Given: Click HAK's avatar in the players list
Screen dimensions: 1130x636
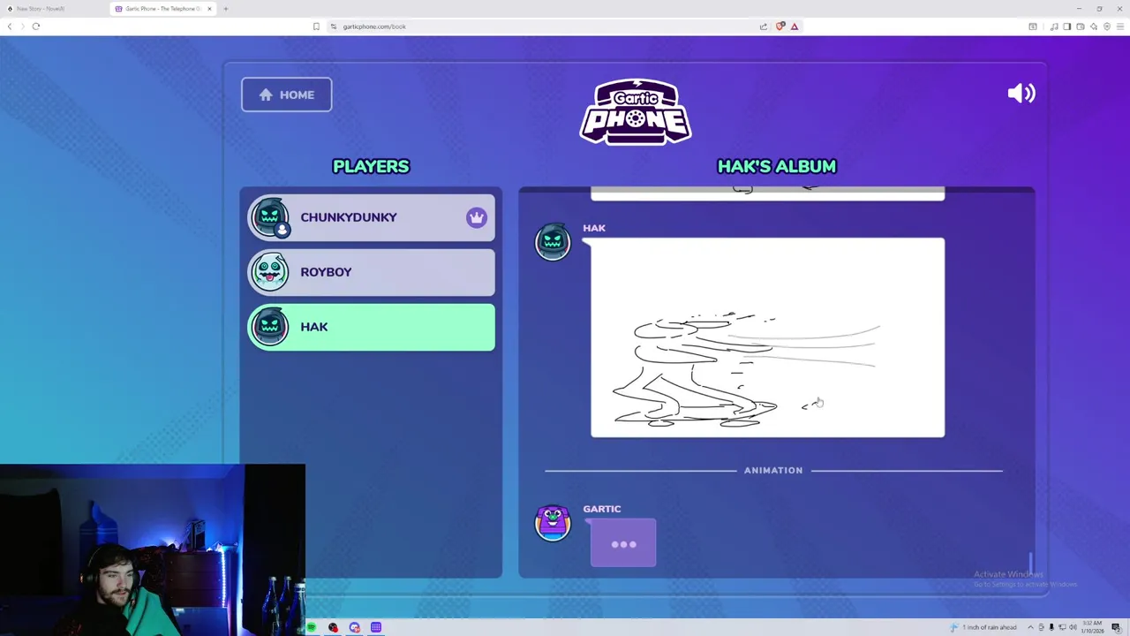Looking at the screenshot, I should [270, 327].
